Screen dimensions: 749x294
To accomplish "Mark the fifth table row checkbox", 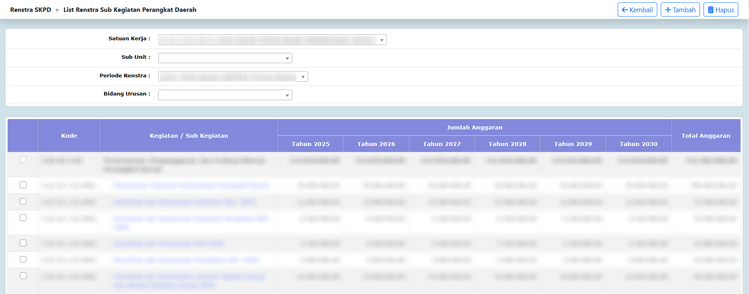I will click(23, 243).
